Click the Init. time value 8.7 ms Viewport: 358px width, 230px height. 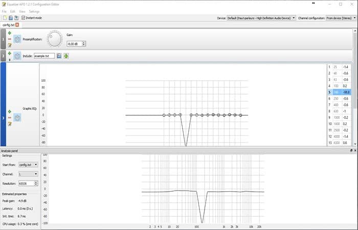(x=21, y=216)
